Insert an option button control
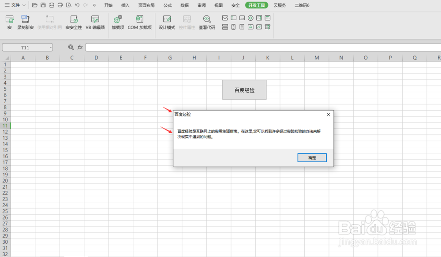 tap(250, 18)
